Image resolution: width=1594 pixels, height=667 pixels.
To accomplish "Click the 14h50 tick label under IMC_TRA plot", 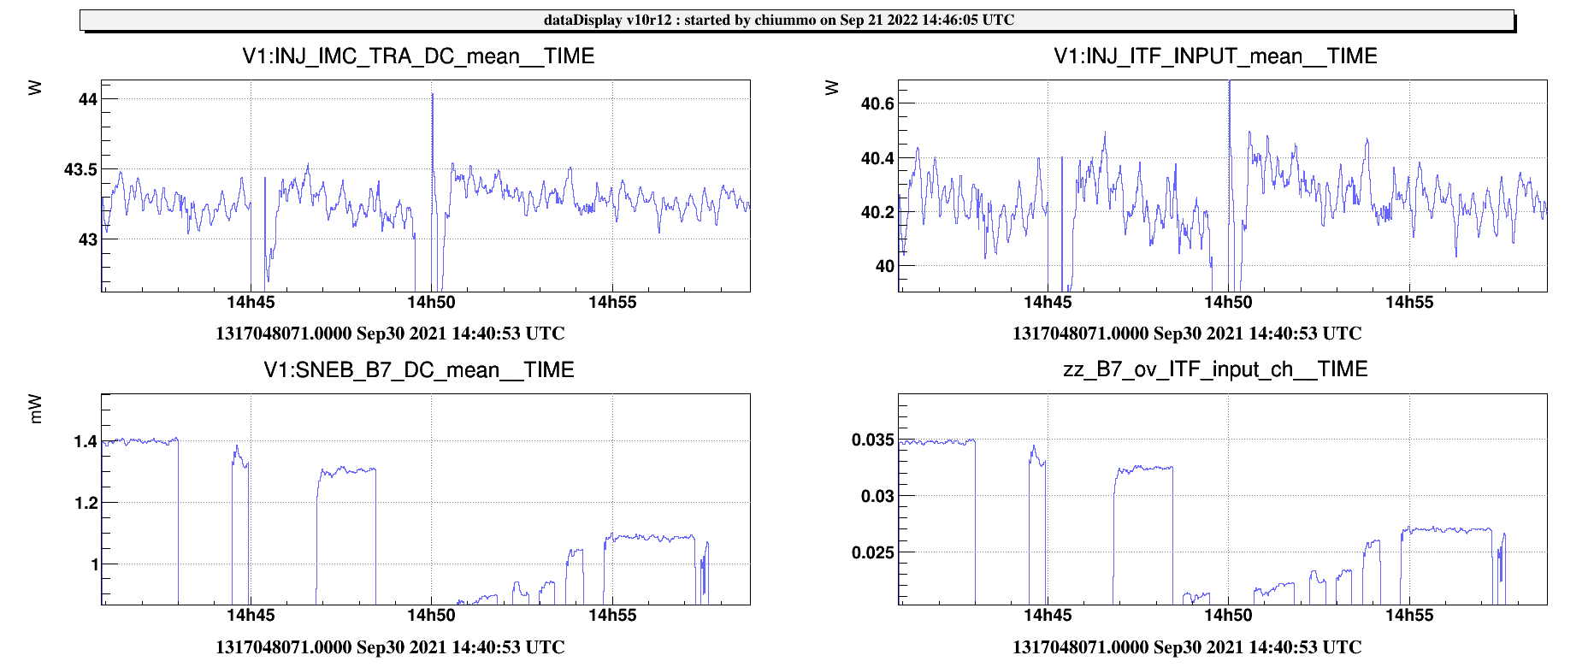I will [431, 302].
